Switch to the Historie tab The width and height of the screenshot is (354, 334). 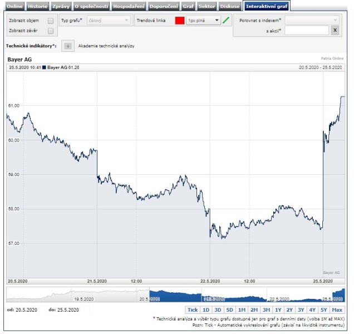tap(37, 6)
